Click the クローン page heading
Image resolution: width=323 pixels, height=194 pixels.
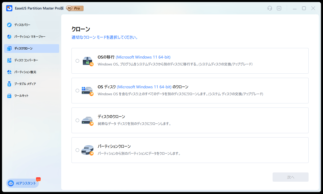(x=81, y=29)
